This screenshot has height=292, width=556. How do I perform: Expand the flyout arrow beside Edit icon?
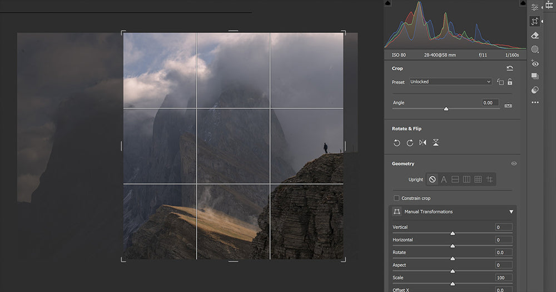(543, 7)
